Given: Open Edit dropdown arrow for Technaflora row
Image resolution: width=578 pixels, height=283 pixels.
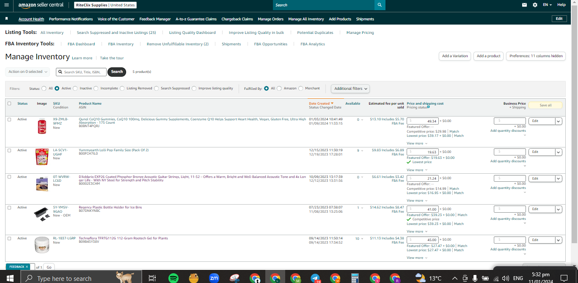Looking at the screenshot, I should click(559, 240).
